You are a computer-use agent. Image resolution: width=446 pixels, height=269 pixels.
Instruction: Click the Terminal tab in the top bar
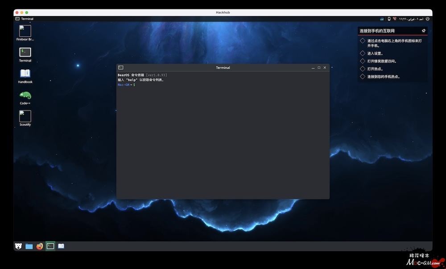pos(25,19)
